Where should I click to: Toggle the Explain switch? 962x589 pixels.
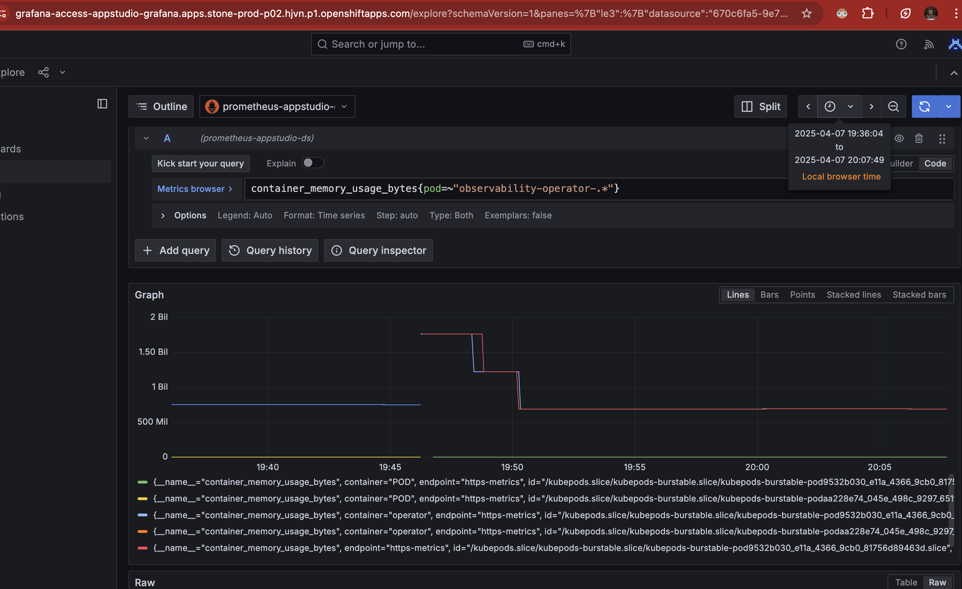point(313,163)
